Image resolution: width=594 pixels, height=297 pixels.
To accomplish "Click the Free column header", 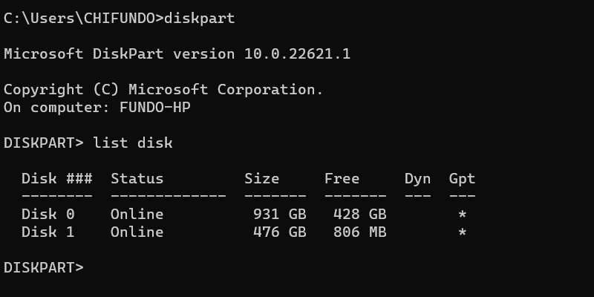I will (342, 178).
